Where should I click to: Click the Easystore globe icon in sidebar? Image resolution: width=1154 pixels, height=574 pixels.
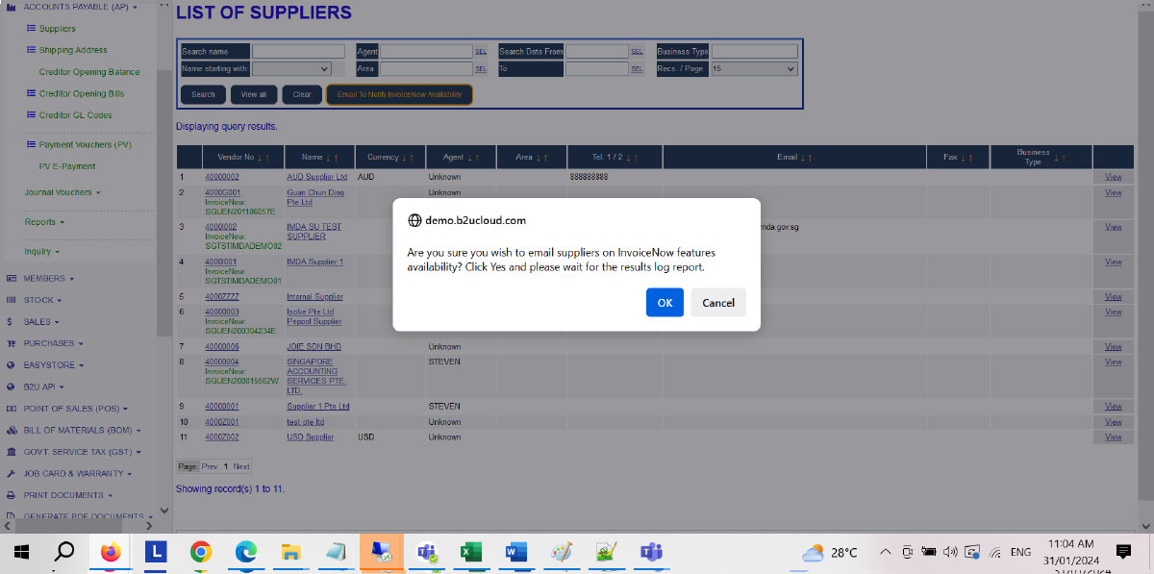coord(11,365)
